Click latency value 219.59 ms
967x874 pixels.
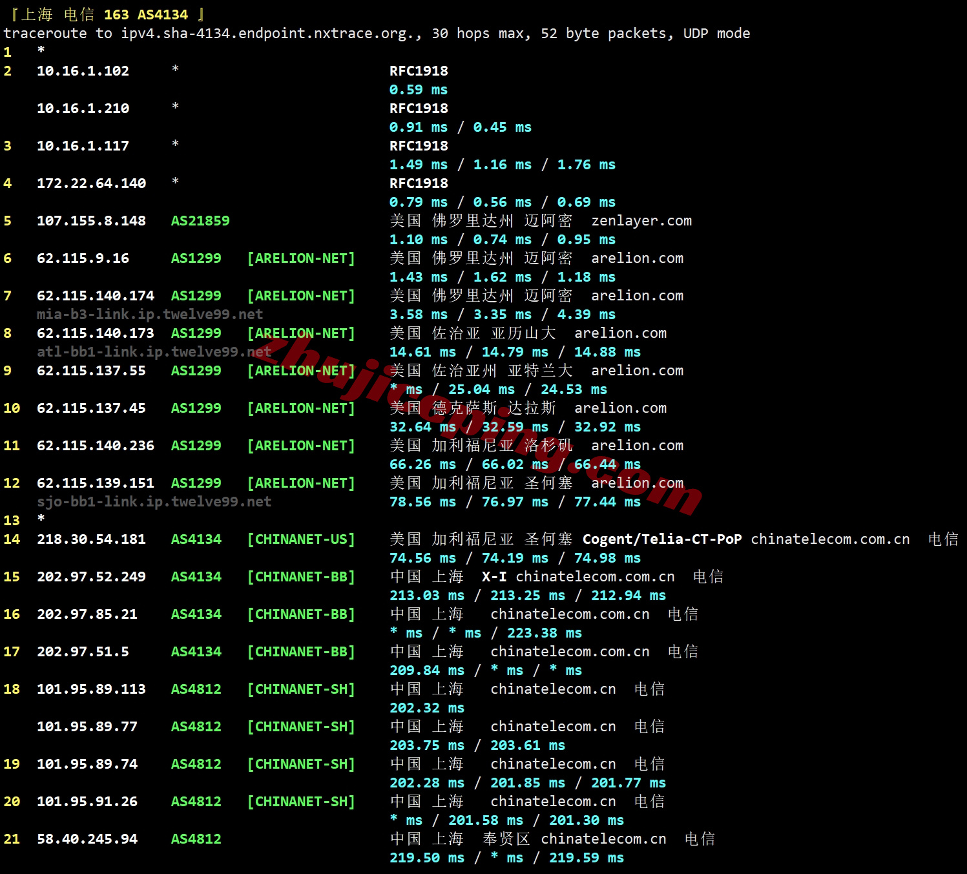tap(587, 858)
